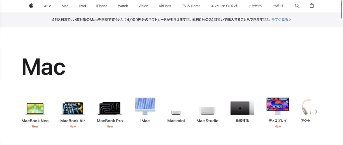Select the ディスプレイ monitor image
Image resolution: width=343 pixels, height=145 pixels.
coord(278,106)
